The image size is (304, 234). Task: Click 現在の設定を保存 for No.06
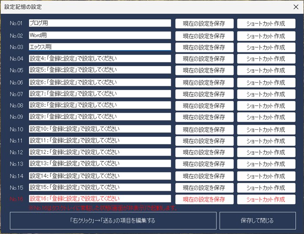pos(205,83)
